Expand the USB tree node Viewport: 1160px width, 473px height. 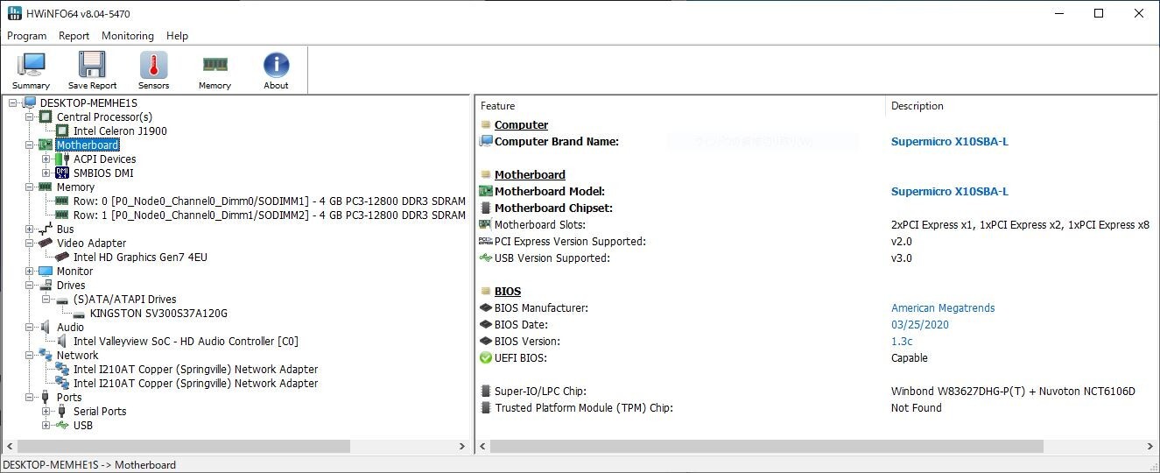tap(46, 425)
